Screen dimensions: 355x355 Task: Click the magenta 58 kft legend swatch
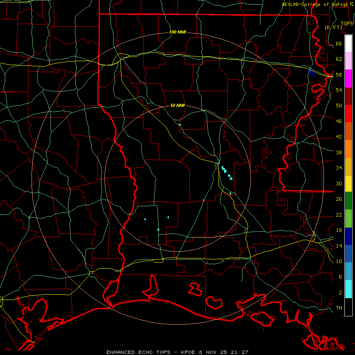[x=348, y=78]
